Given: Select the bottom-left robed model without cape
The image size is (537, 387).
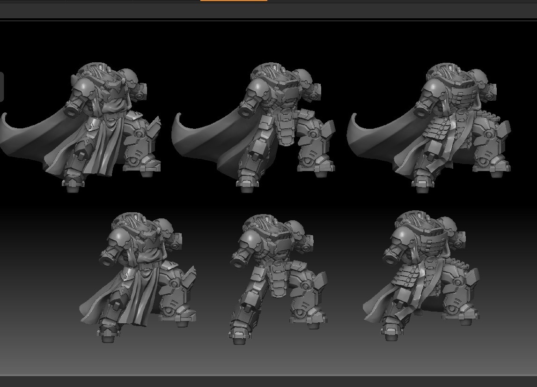Looking at the screenshot, I should (x=138, y=278).
